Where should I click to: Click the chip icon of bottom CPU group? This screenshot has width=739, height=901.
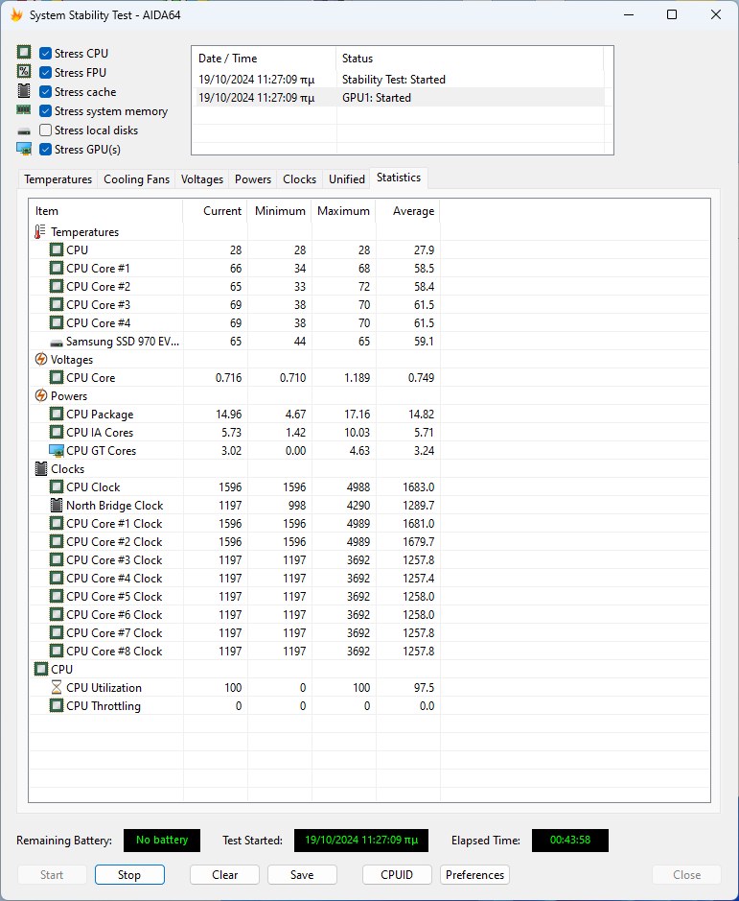pos(41,669)
